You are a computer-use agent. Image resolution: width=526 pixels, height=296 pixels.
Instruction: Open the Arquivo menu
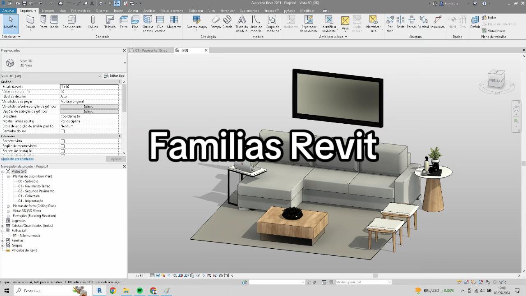pos(8,11)
